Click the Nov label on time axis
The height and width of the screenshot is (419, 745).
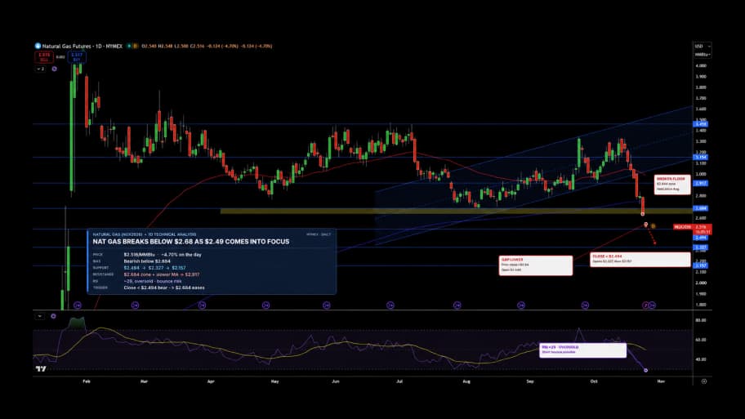point(660,381)
